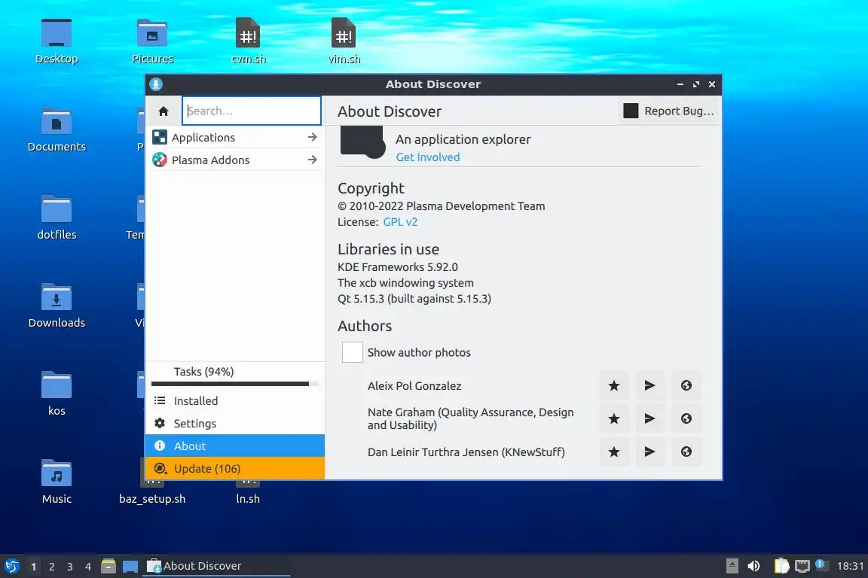Viewport: 868px width, 578px height.
Task: Click the 'KDE Frameworks 5.92.0' text
Action: pos(398,267)
